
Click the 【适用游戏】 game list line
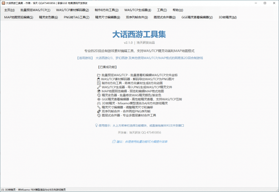click(139, 58)
